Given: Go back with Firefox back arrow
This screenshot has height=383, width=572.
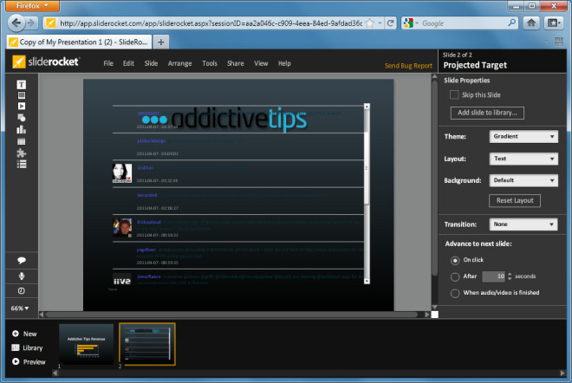Looking at the screenshot, I should (x=16, y=23).
